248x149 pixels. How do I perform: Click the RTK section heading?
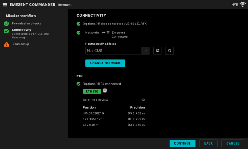click(80, 76)
